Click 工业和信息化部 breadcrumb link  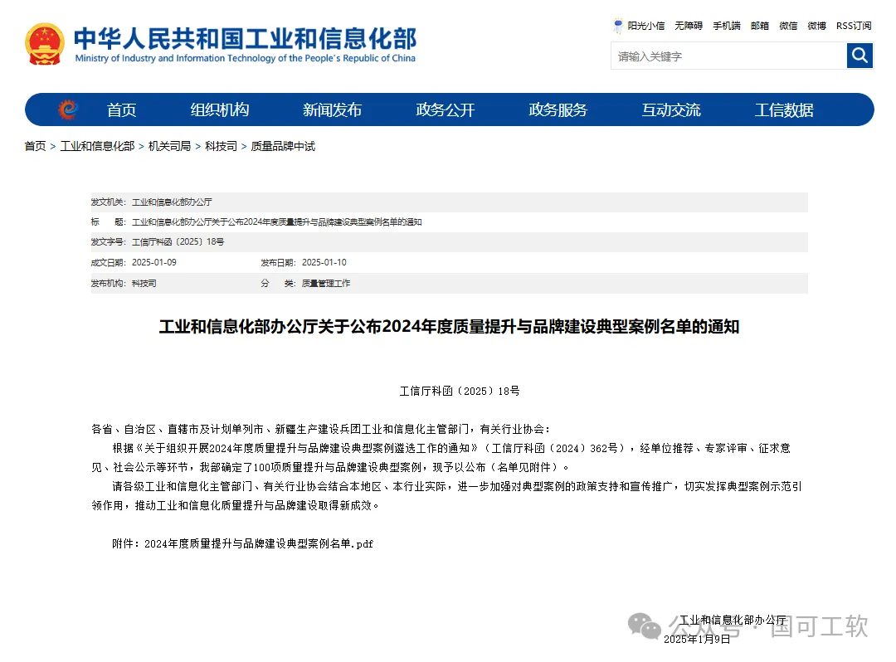[97, 146]
